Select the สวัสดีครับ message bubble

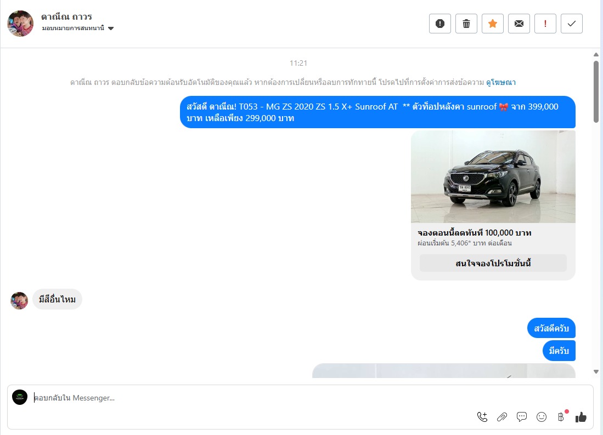tap(551, 328)
